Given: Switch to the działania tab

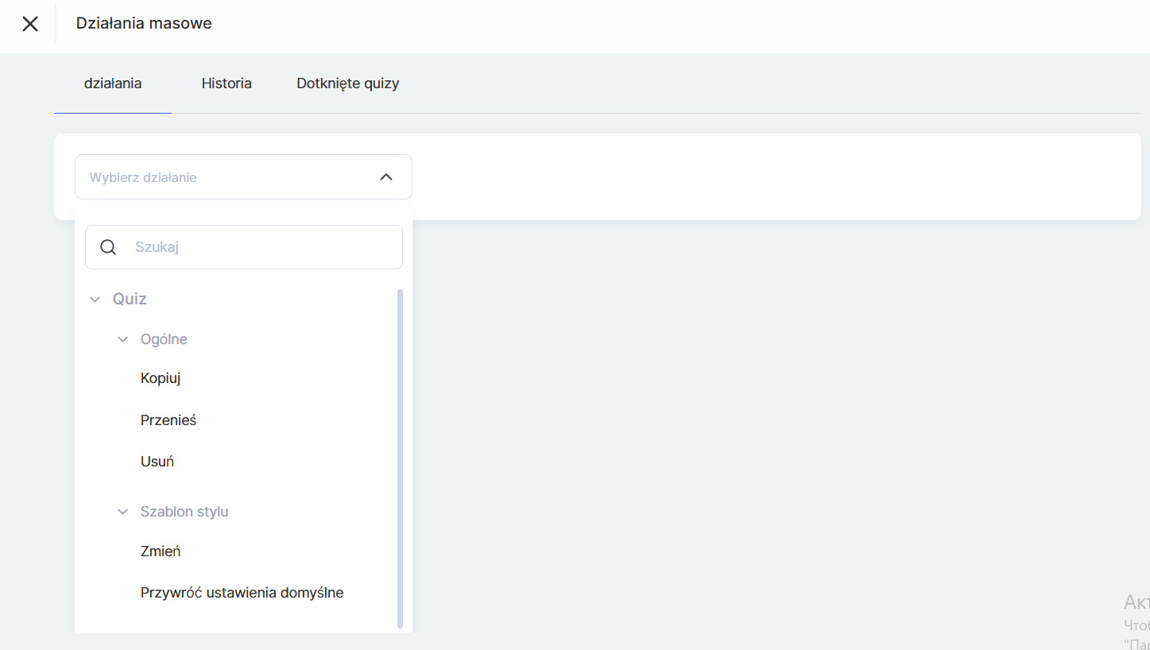Looking at the screenshot, I should 113,83.
